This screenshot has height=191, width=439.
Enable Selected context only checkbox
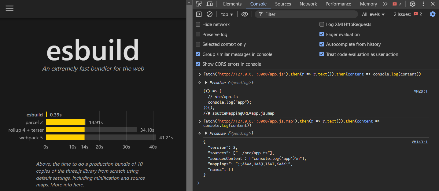(198, 44)
